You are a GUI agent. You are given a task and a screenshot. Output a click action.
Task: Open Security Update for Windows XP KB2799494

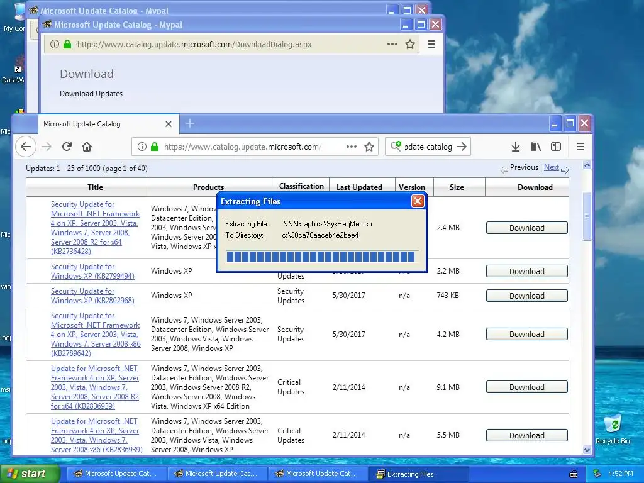click(92, 271)
